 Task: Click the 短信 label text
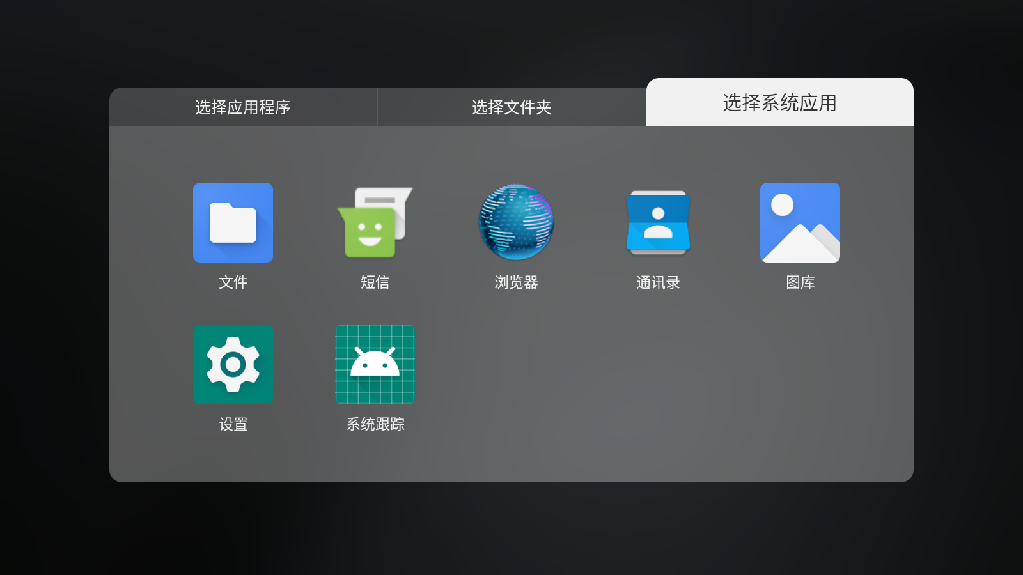[x=375, y=282]
